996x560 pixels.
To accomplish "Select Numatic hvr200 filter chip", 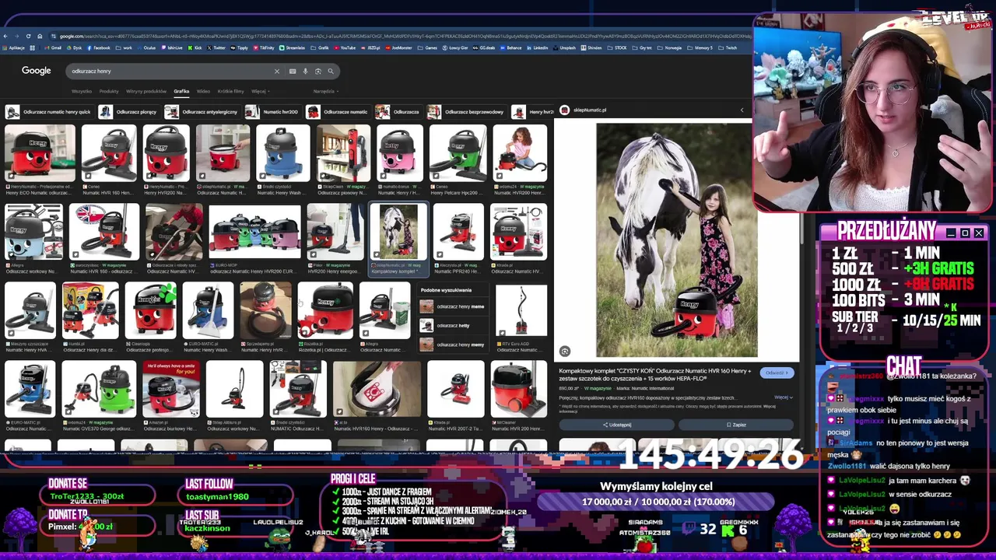I will click(x=273, y=112).
